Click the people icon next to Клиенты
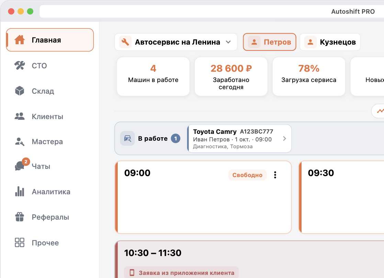The height and width of the screenshot is (278, 384). [20, 116]
